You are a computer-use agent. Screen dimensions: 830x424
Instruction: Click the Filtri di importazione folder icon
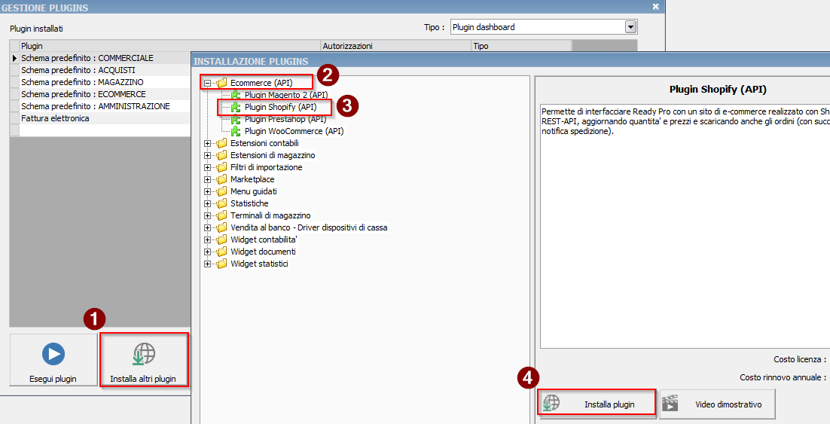pos(221,167)
